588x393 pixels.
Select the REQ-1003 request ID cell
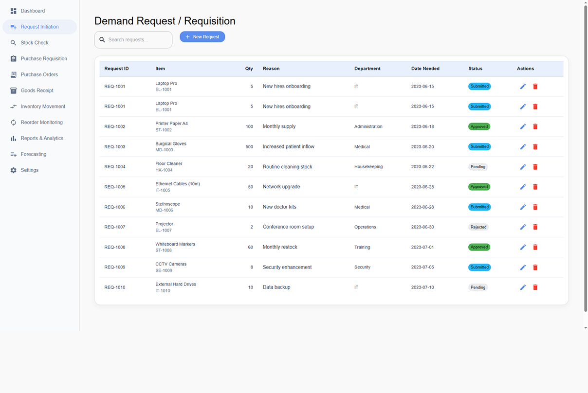coord(115,147)
